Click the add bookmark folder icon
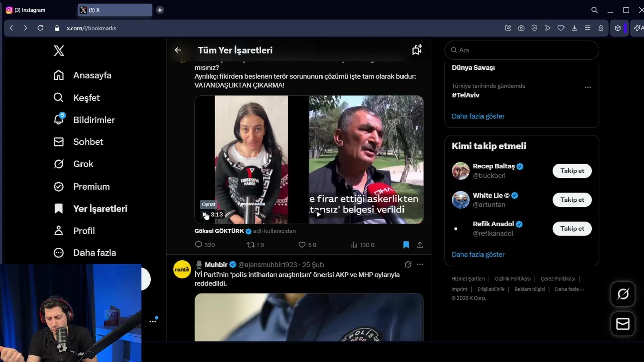The width and height of the screenshot is (644, 362). tap(417, 50)
